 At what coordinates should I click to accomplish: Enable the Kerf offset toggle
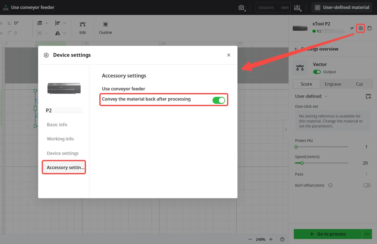coord(367,185)
